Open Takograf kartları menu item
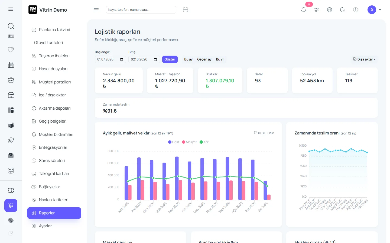This screenshot has height=243, width=390. click(x=54, y=174)
